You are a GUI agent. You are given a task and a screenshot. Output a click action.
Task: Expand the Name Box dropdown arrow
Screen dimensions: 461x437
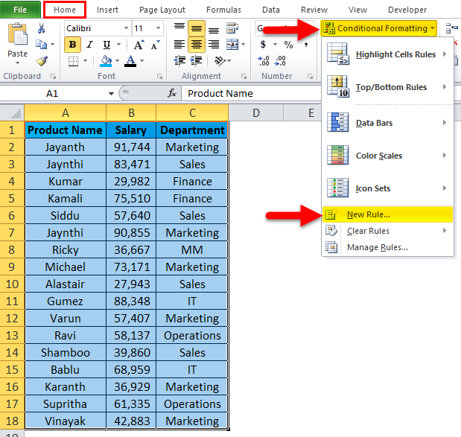(x=111, y=94)
